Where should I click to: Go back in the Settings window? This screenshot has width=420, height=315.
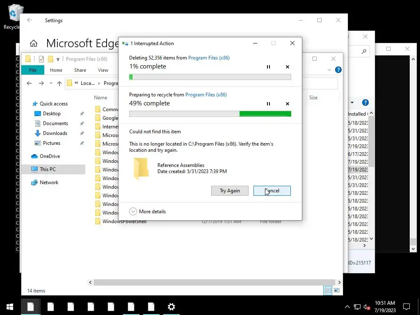tap(30, 20)
